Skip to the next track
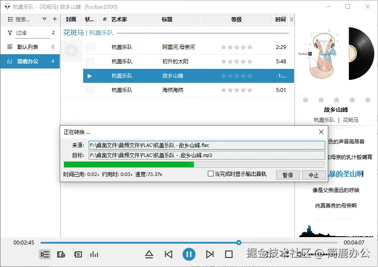This screenshot has width=378, height=267. (x=210, y=254)
